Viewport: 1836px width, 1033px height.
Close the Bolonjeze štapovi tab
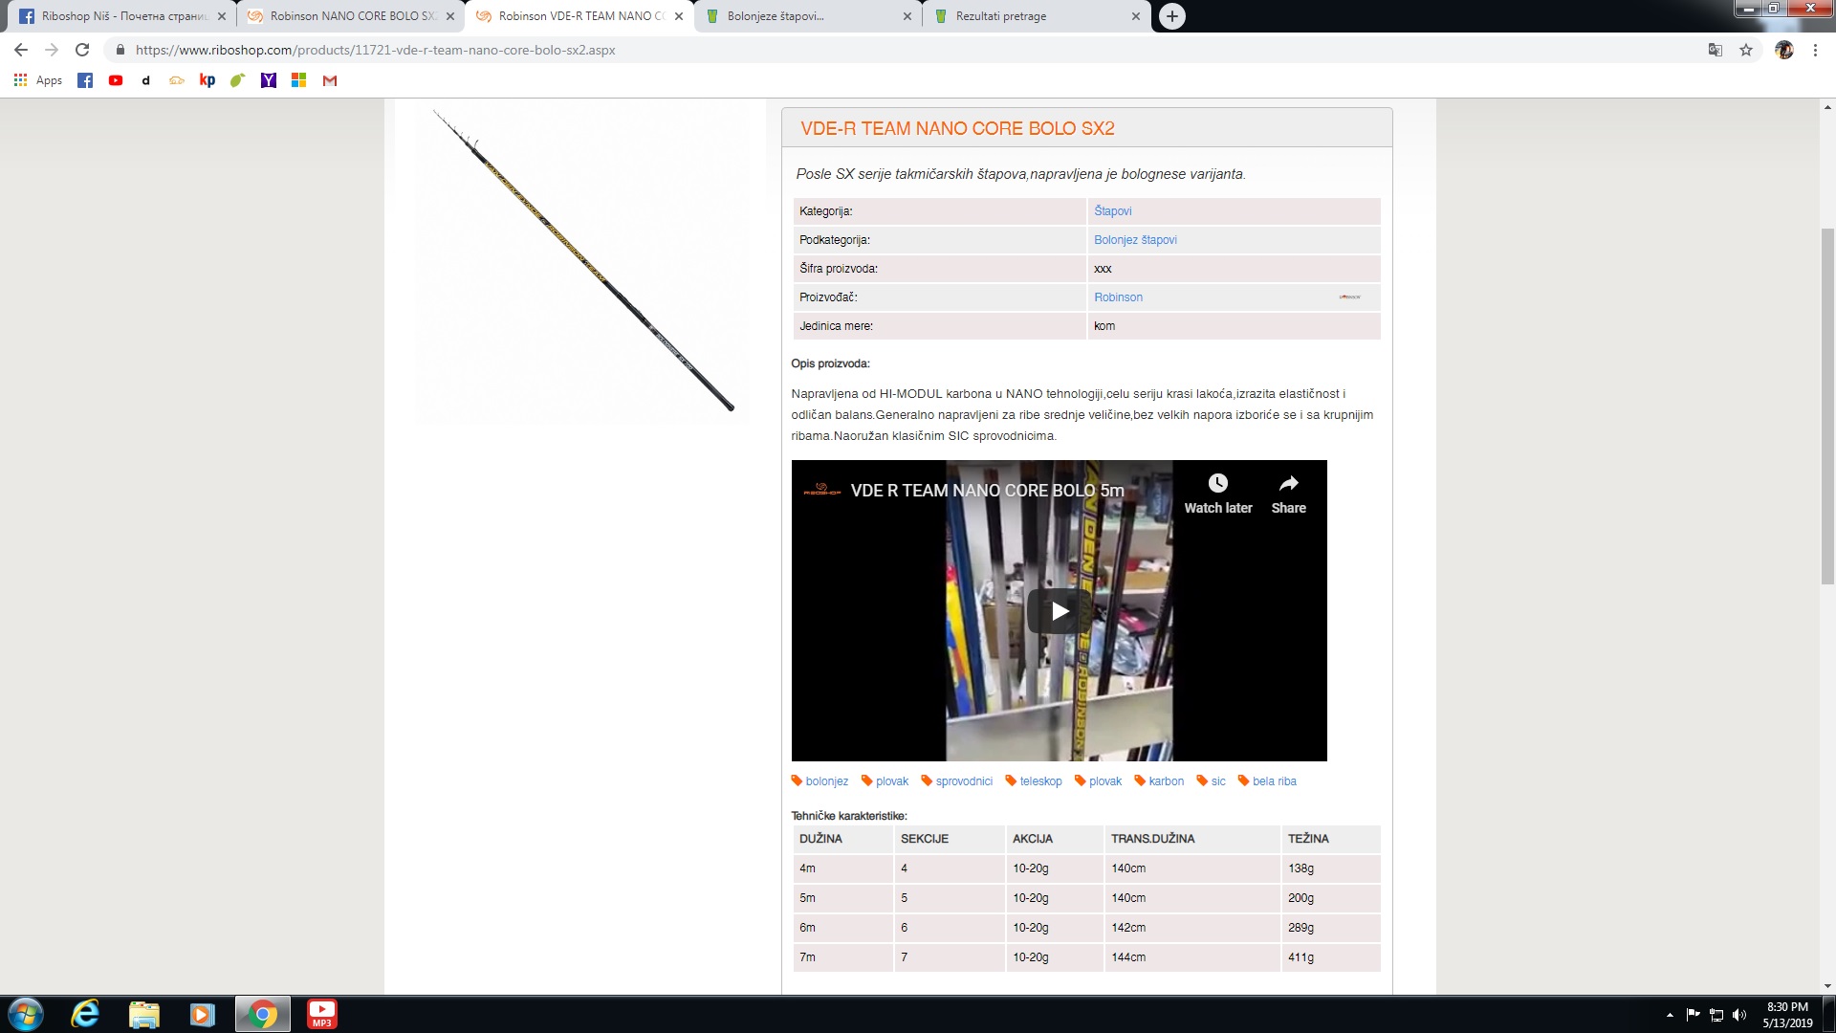click(x=907, y=16)
